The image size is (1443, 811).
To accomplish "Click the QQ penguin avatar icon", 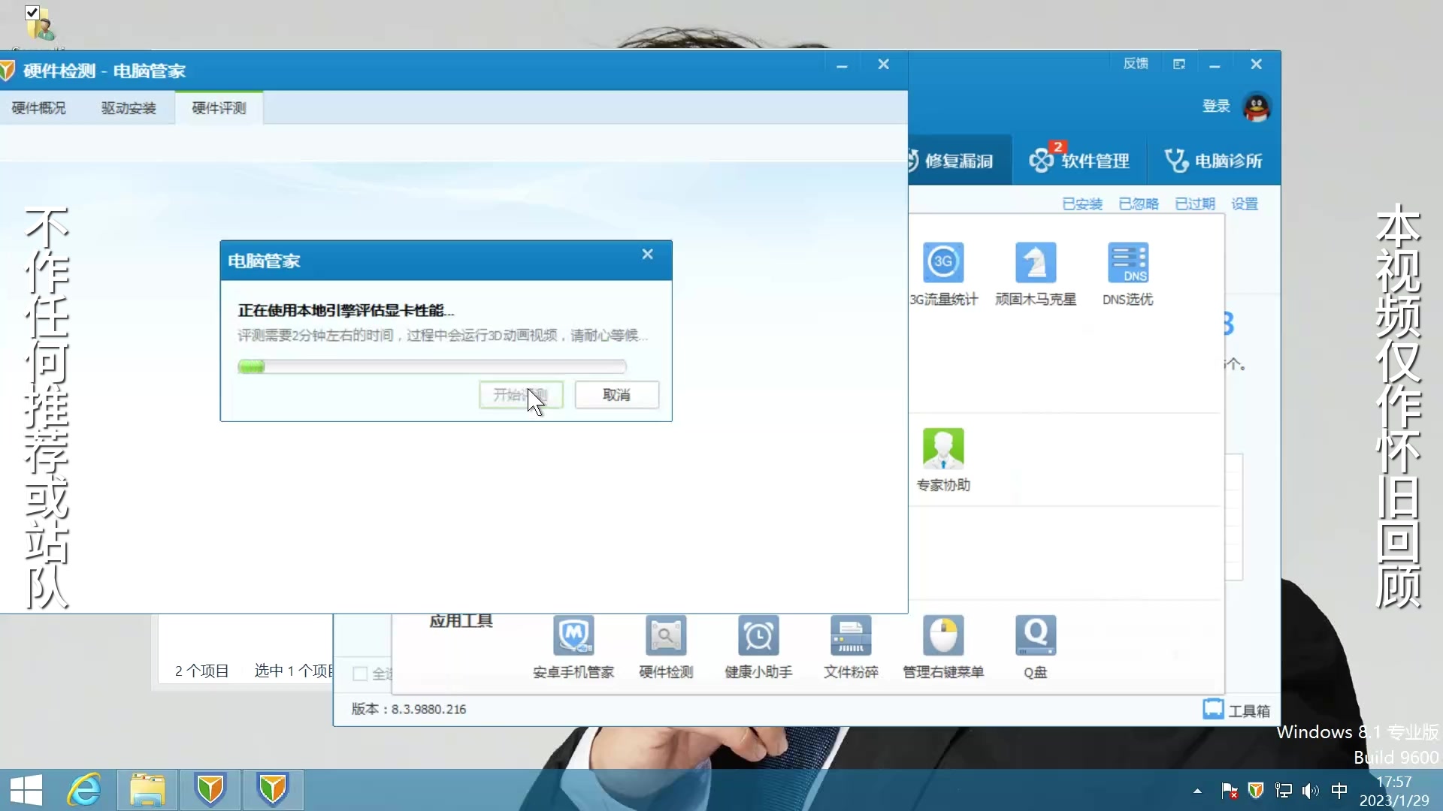I will click(x=1257, y=107).
